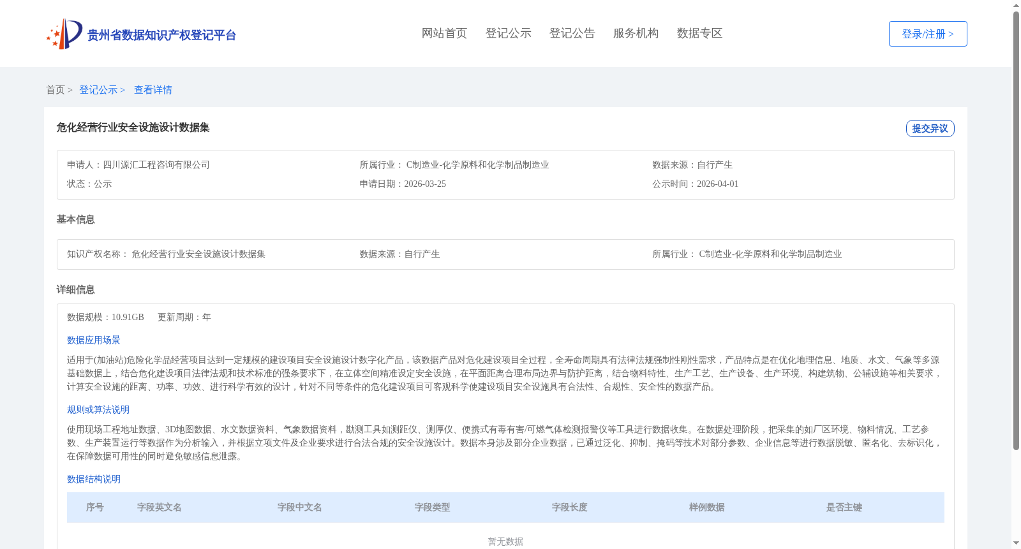Click the 字段英文名 column header
This screenshot has width=1021, height=549.
160,508
